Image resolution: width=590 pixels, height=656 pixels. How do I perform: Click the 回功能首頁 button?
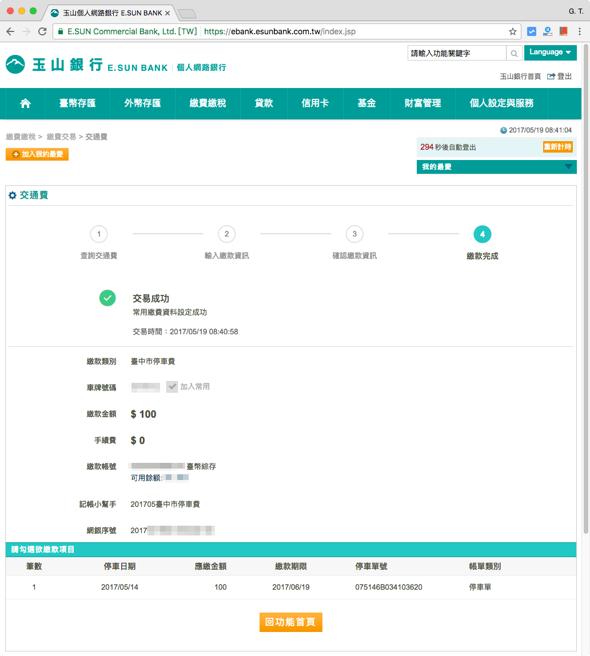click(x=290, y=622)
